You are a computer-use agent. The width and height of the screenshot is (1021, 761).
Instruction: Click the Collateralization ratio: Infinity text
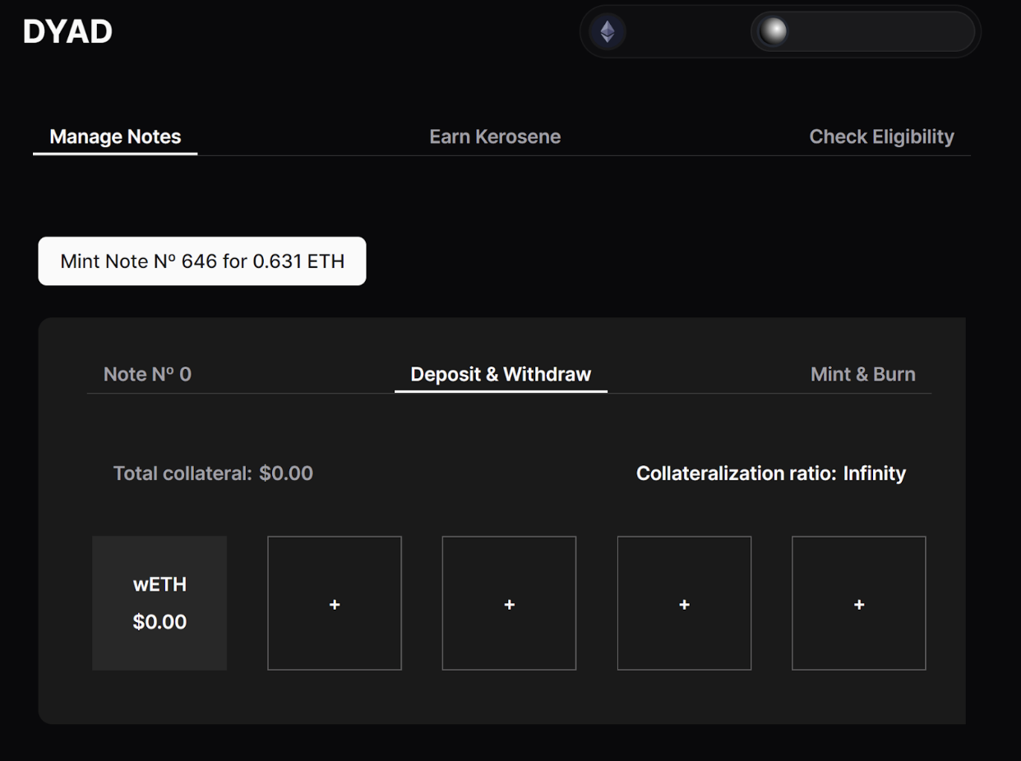point(771,473)
